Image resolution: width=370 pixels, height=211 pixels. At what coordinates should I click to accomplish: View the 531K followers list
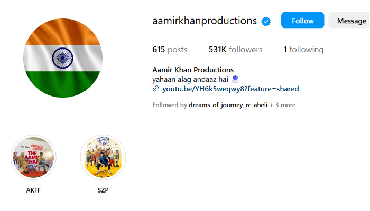point(236,50)
